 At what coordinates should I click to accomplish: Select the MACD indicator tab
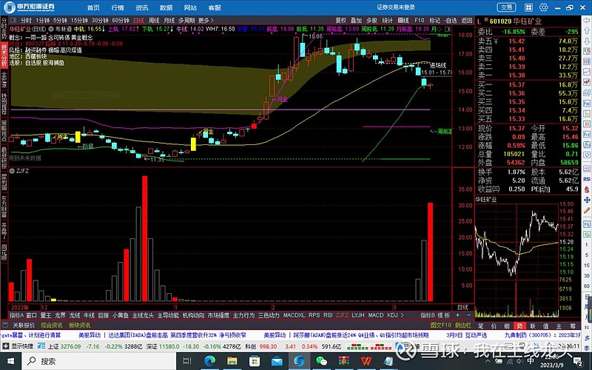(376, 315)
